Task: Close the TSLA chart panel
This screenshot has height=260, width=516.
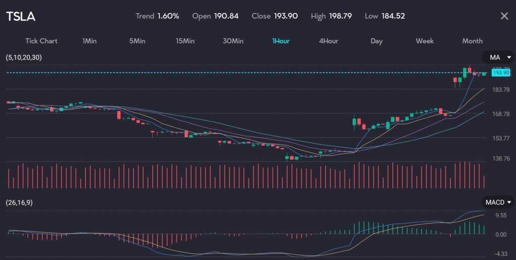Action: pyautogui.click(x=504, y=16)
